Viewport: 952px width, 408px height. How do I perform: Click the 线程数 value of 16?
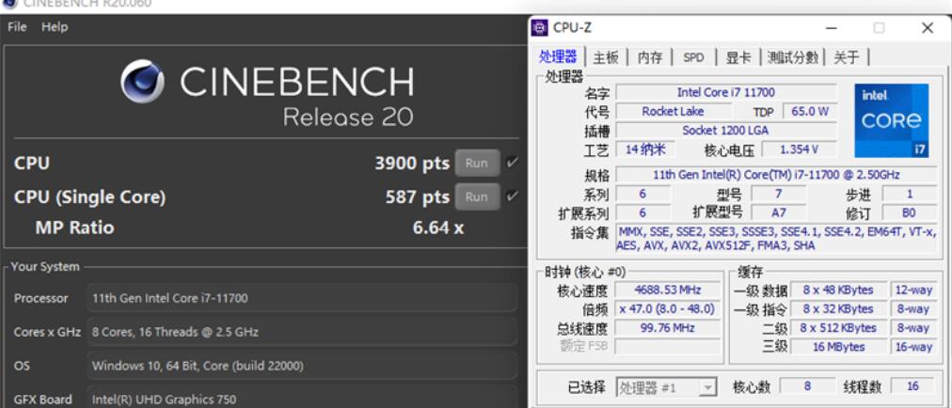[x=913, y=386]
